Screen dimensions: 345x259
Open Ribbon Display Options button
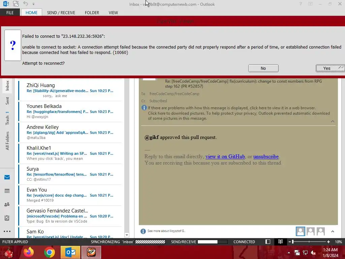pyautogui.click(x=310, y=4)
